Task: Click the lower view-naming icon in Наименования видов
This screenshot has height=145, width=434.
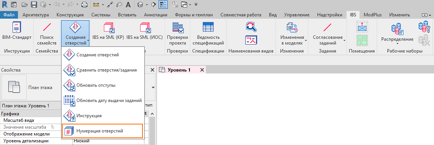Action: [x=251, y=40]
